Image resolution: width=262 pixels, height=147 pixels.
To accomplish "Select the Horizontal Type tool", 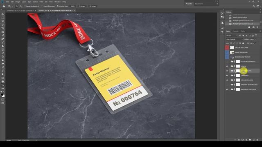I will tap(3, 71).
